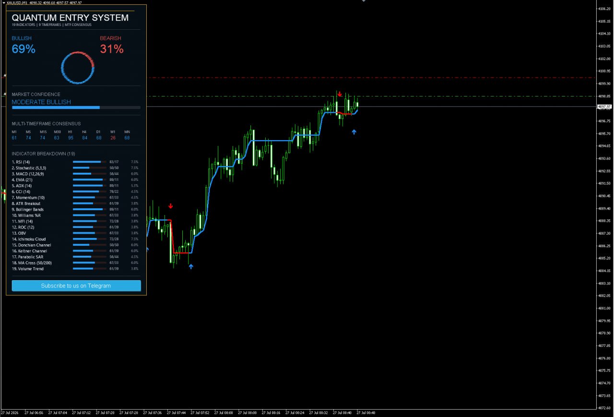The image size is (614, 417).
Task: Click the W1 bearish consensus value 26
Action: (x=113, y=138)
